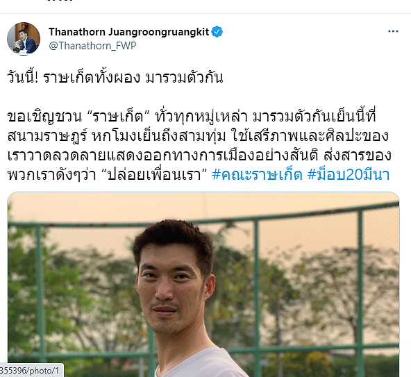Open the Thanathorn Juangroongruangkit display name
Image resolution: width=411 pixels, height=377 pixels.
pyautogui.click(x=128, y=32)
